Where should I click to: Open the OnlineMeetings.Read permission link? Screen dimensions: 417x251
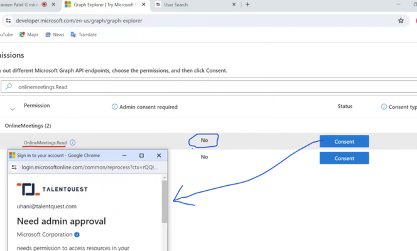pyautogui.click(x=45, y=142)
